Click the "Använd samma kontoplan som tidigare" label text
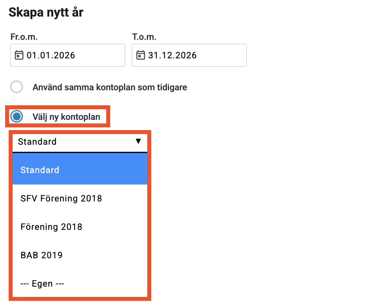 point(110,87)
